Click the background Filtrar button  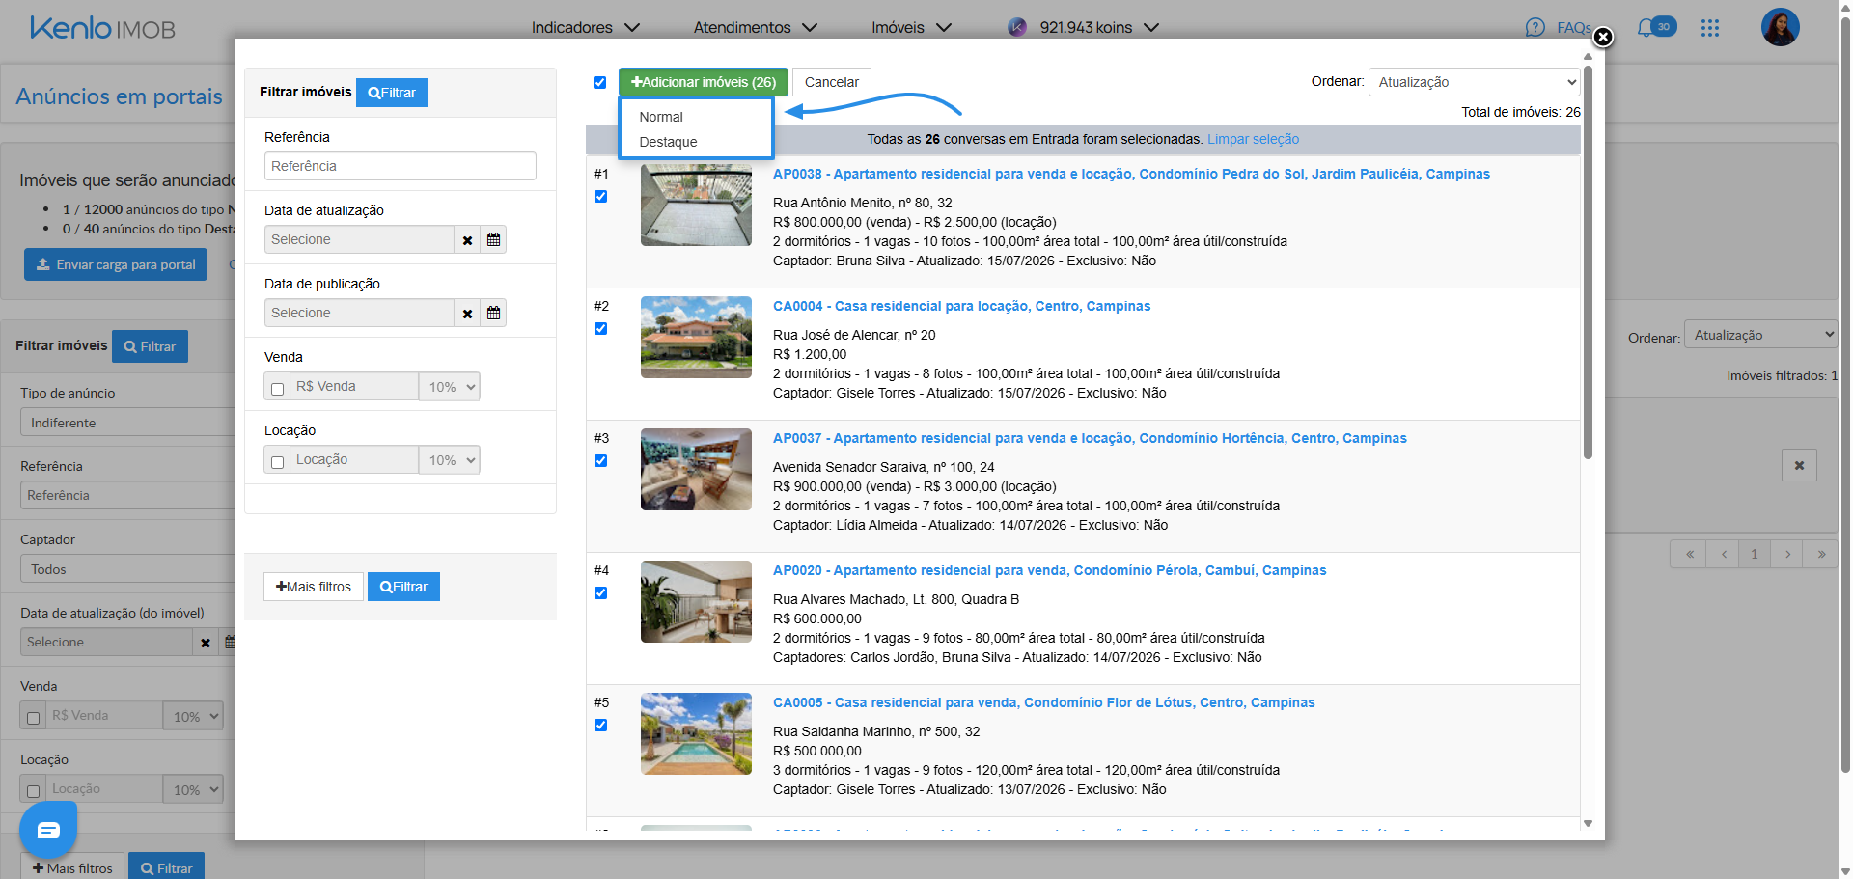pyautogui.click(x=150, y=346)
